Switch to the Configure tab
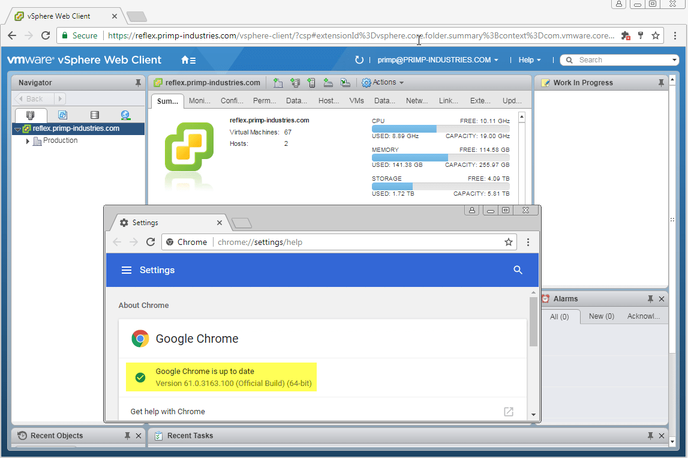This screenshot has width=688, height=458. [232, 101]
